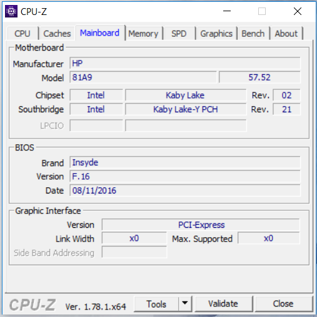
Task: Click the Close button at bottom
Action: point(283,304)
